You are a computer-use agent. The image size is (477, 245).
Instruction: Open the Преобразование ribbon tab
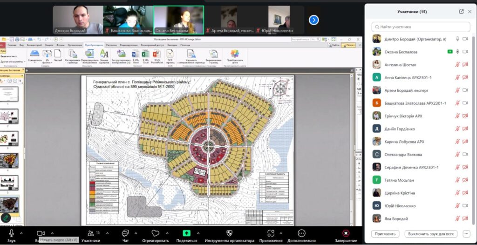point(93,45)
